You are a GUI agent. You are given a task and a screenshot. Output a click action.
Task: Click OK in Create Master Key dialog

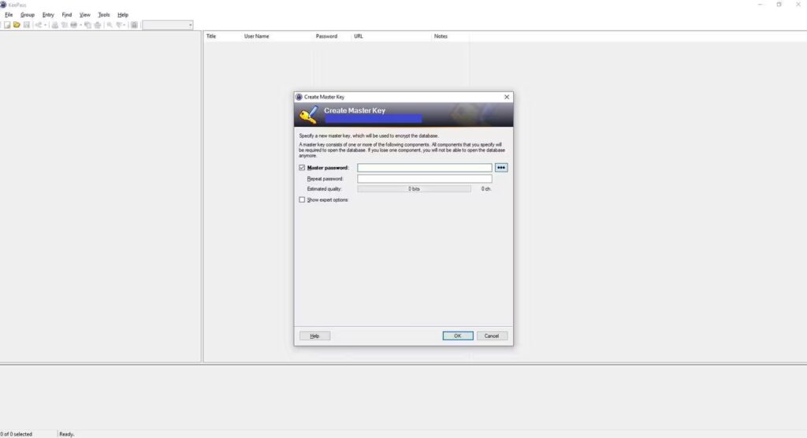click(x=458, y=336)
